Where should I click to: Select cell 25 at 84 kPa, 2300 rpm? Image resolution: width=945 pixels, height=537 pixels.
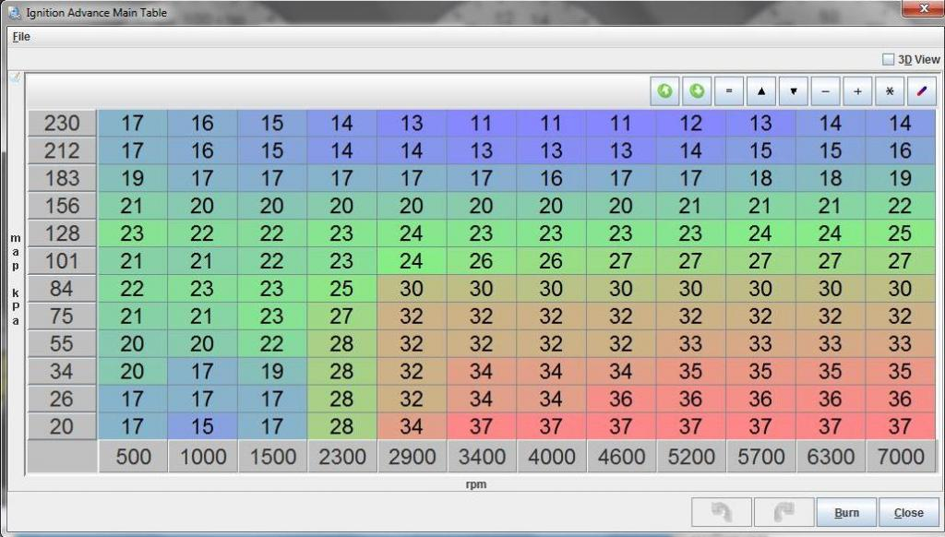[x=341, y=289]
